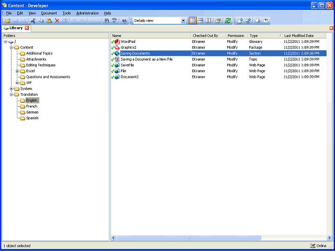The image size is (335, 251).
Task: Open the File menu
Action: click(9, 13)
